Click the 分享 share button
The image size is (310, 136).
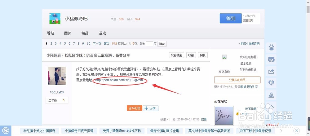(150, 108)
